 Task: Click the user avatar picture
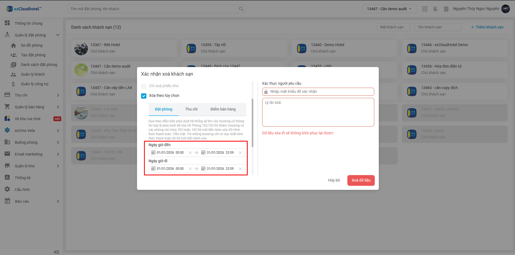coord(506,9)
